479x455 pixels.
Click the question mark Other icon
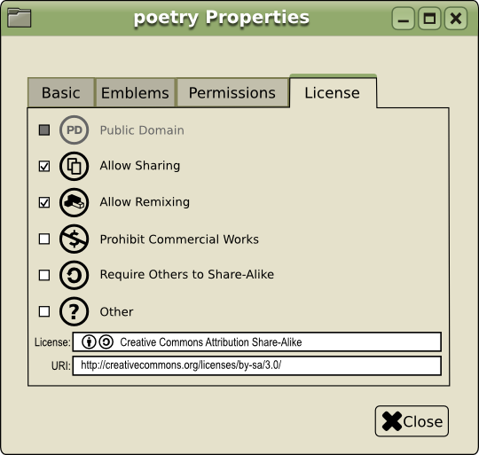[74, 311]
